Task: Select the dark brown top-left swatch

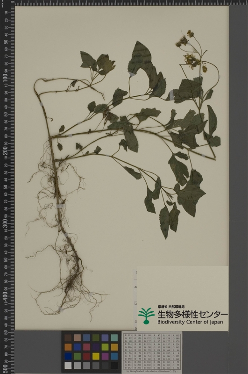Action: [68, 338]
